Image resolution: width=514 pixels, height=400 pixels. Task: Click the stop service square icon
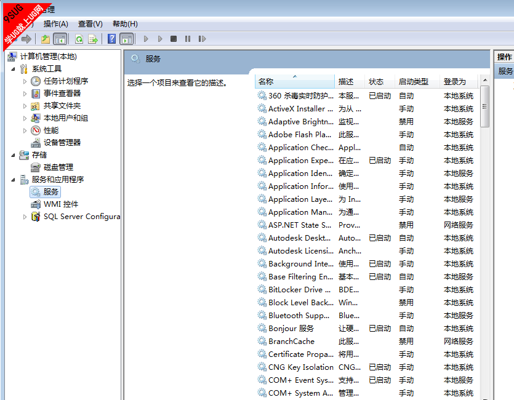(174, 39)
